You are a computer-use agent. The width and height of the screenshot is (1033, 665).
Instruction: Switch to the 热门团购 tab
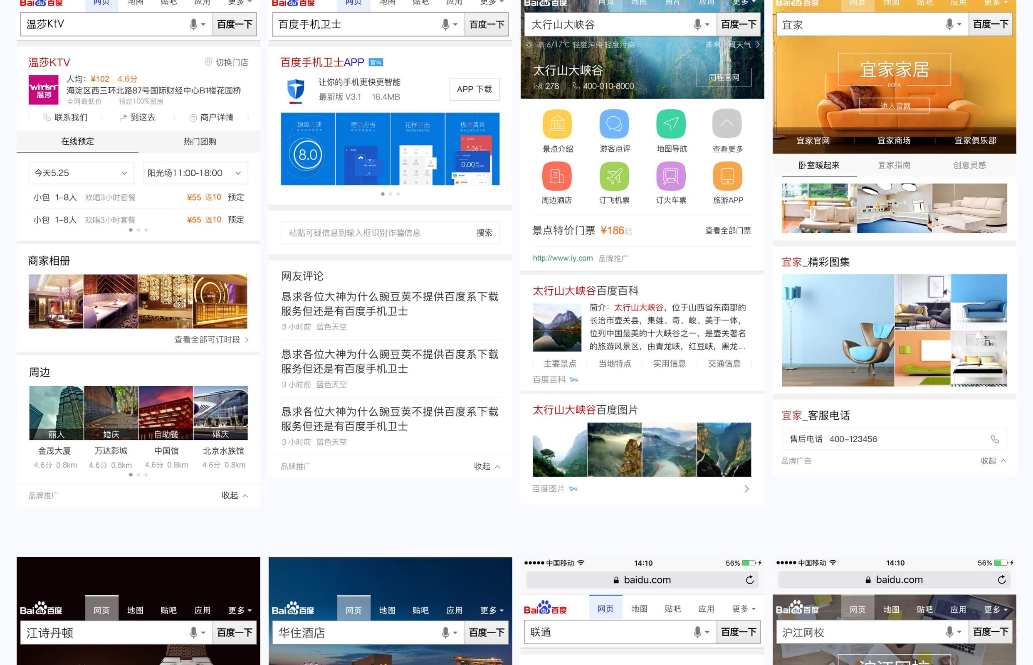coord(200,142)
